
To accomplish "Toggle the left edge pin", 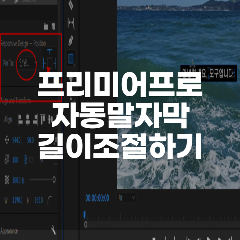I will tap(44, 63).
